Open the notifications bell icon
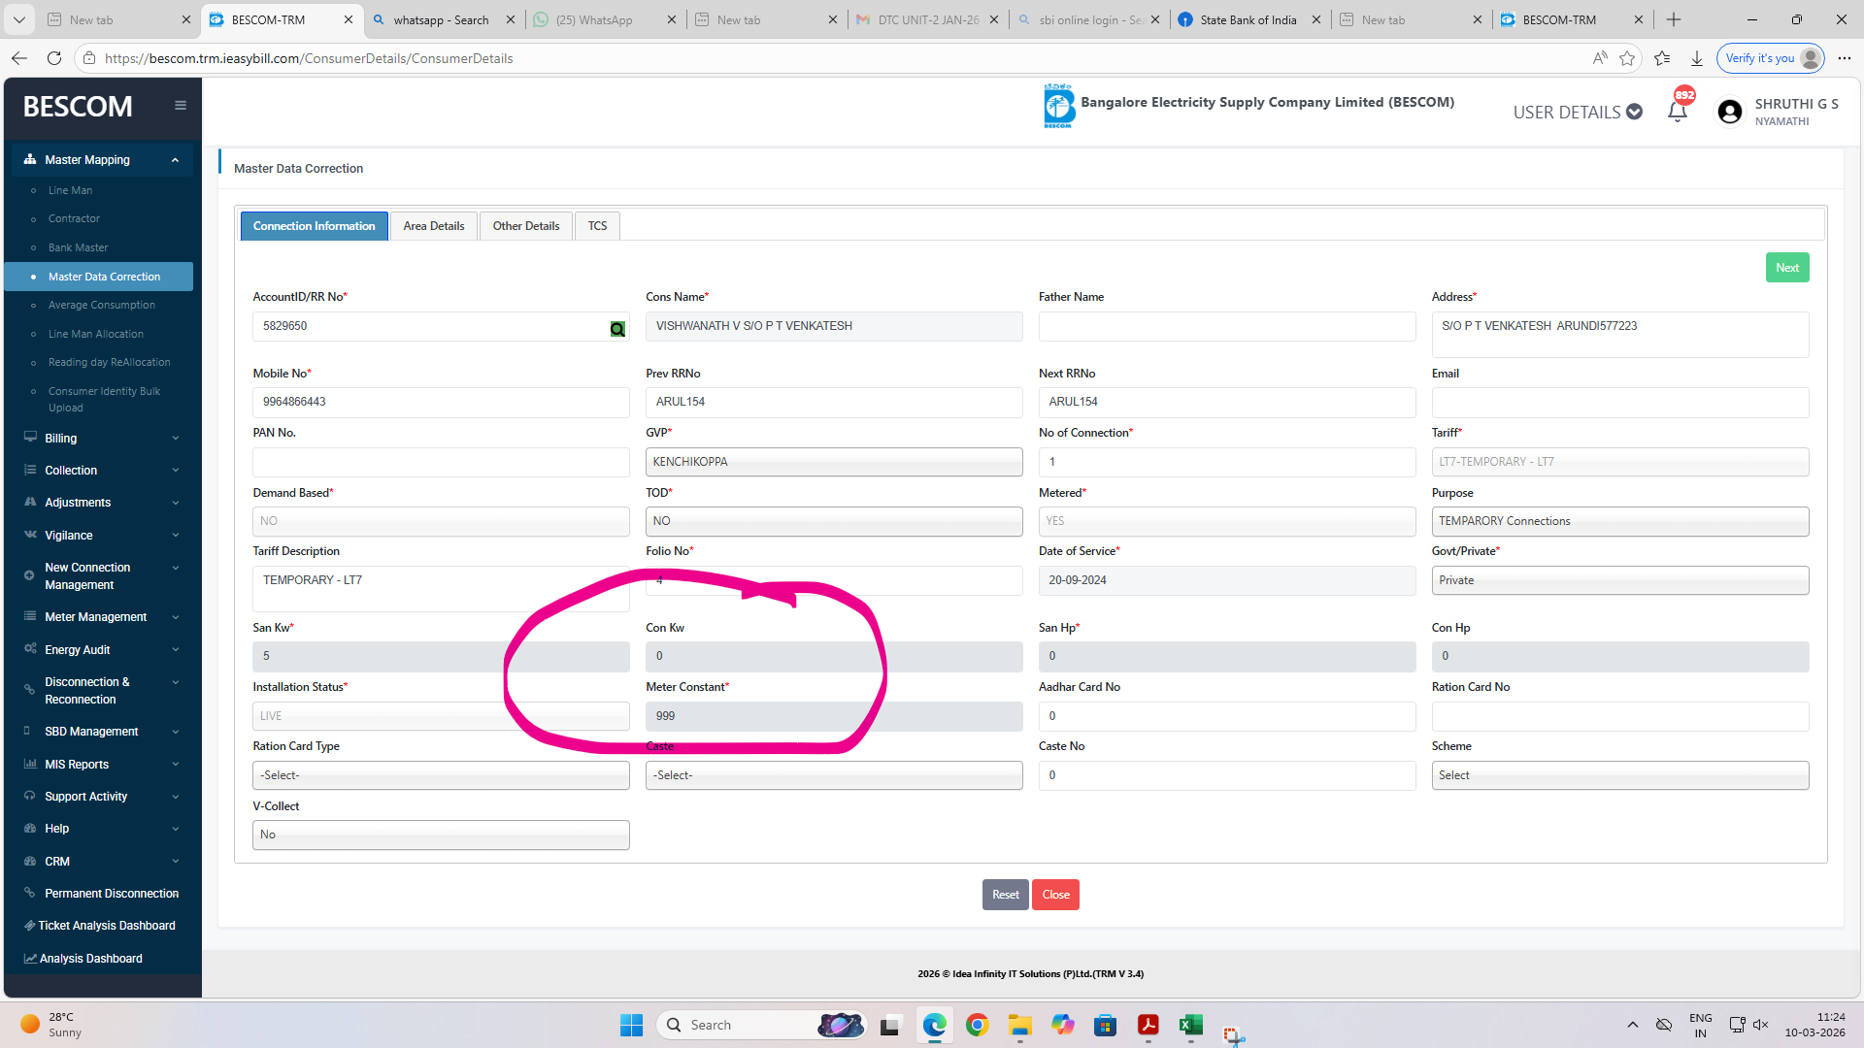1864x1048 pixels. coord(1677,112)
